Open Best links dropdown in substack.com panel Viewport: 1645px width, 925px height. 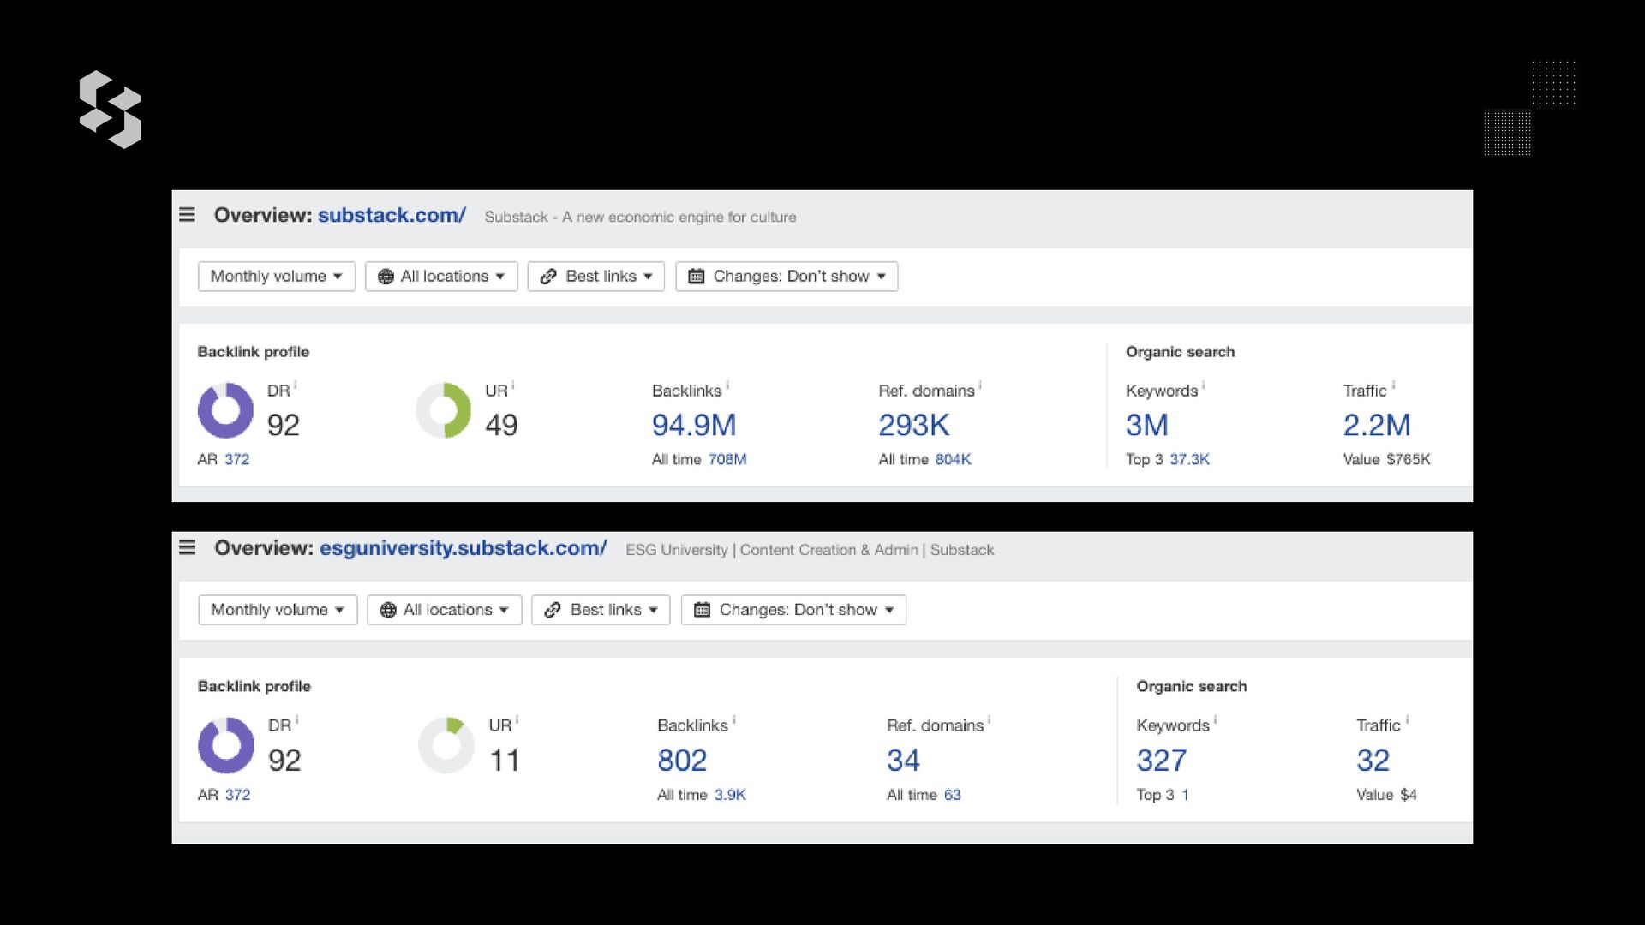pyautogui.click(x=595, y=277)
